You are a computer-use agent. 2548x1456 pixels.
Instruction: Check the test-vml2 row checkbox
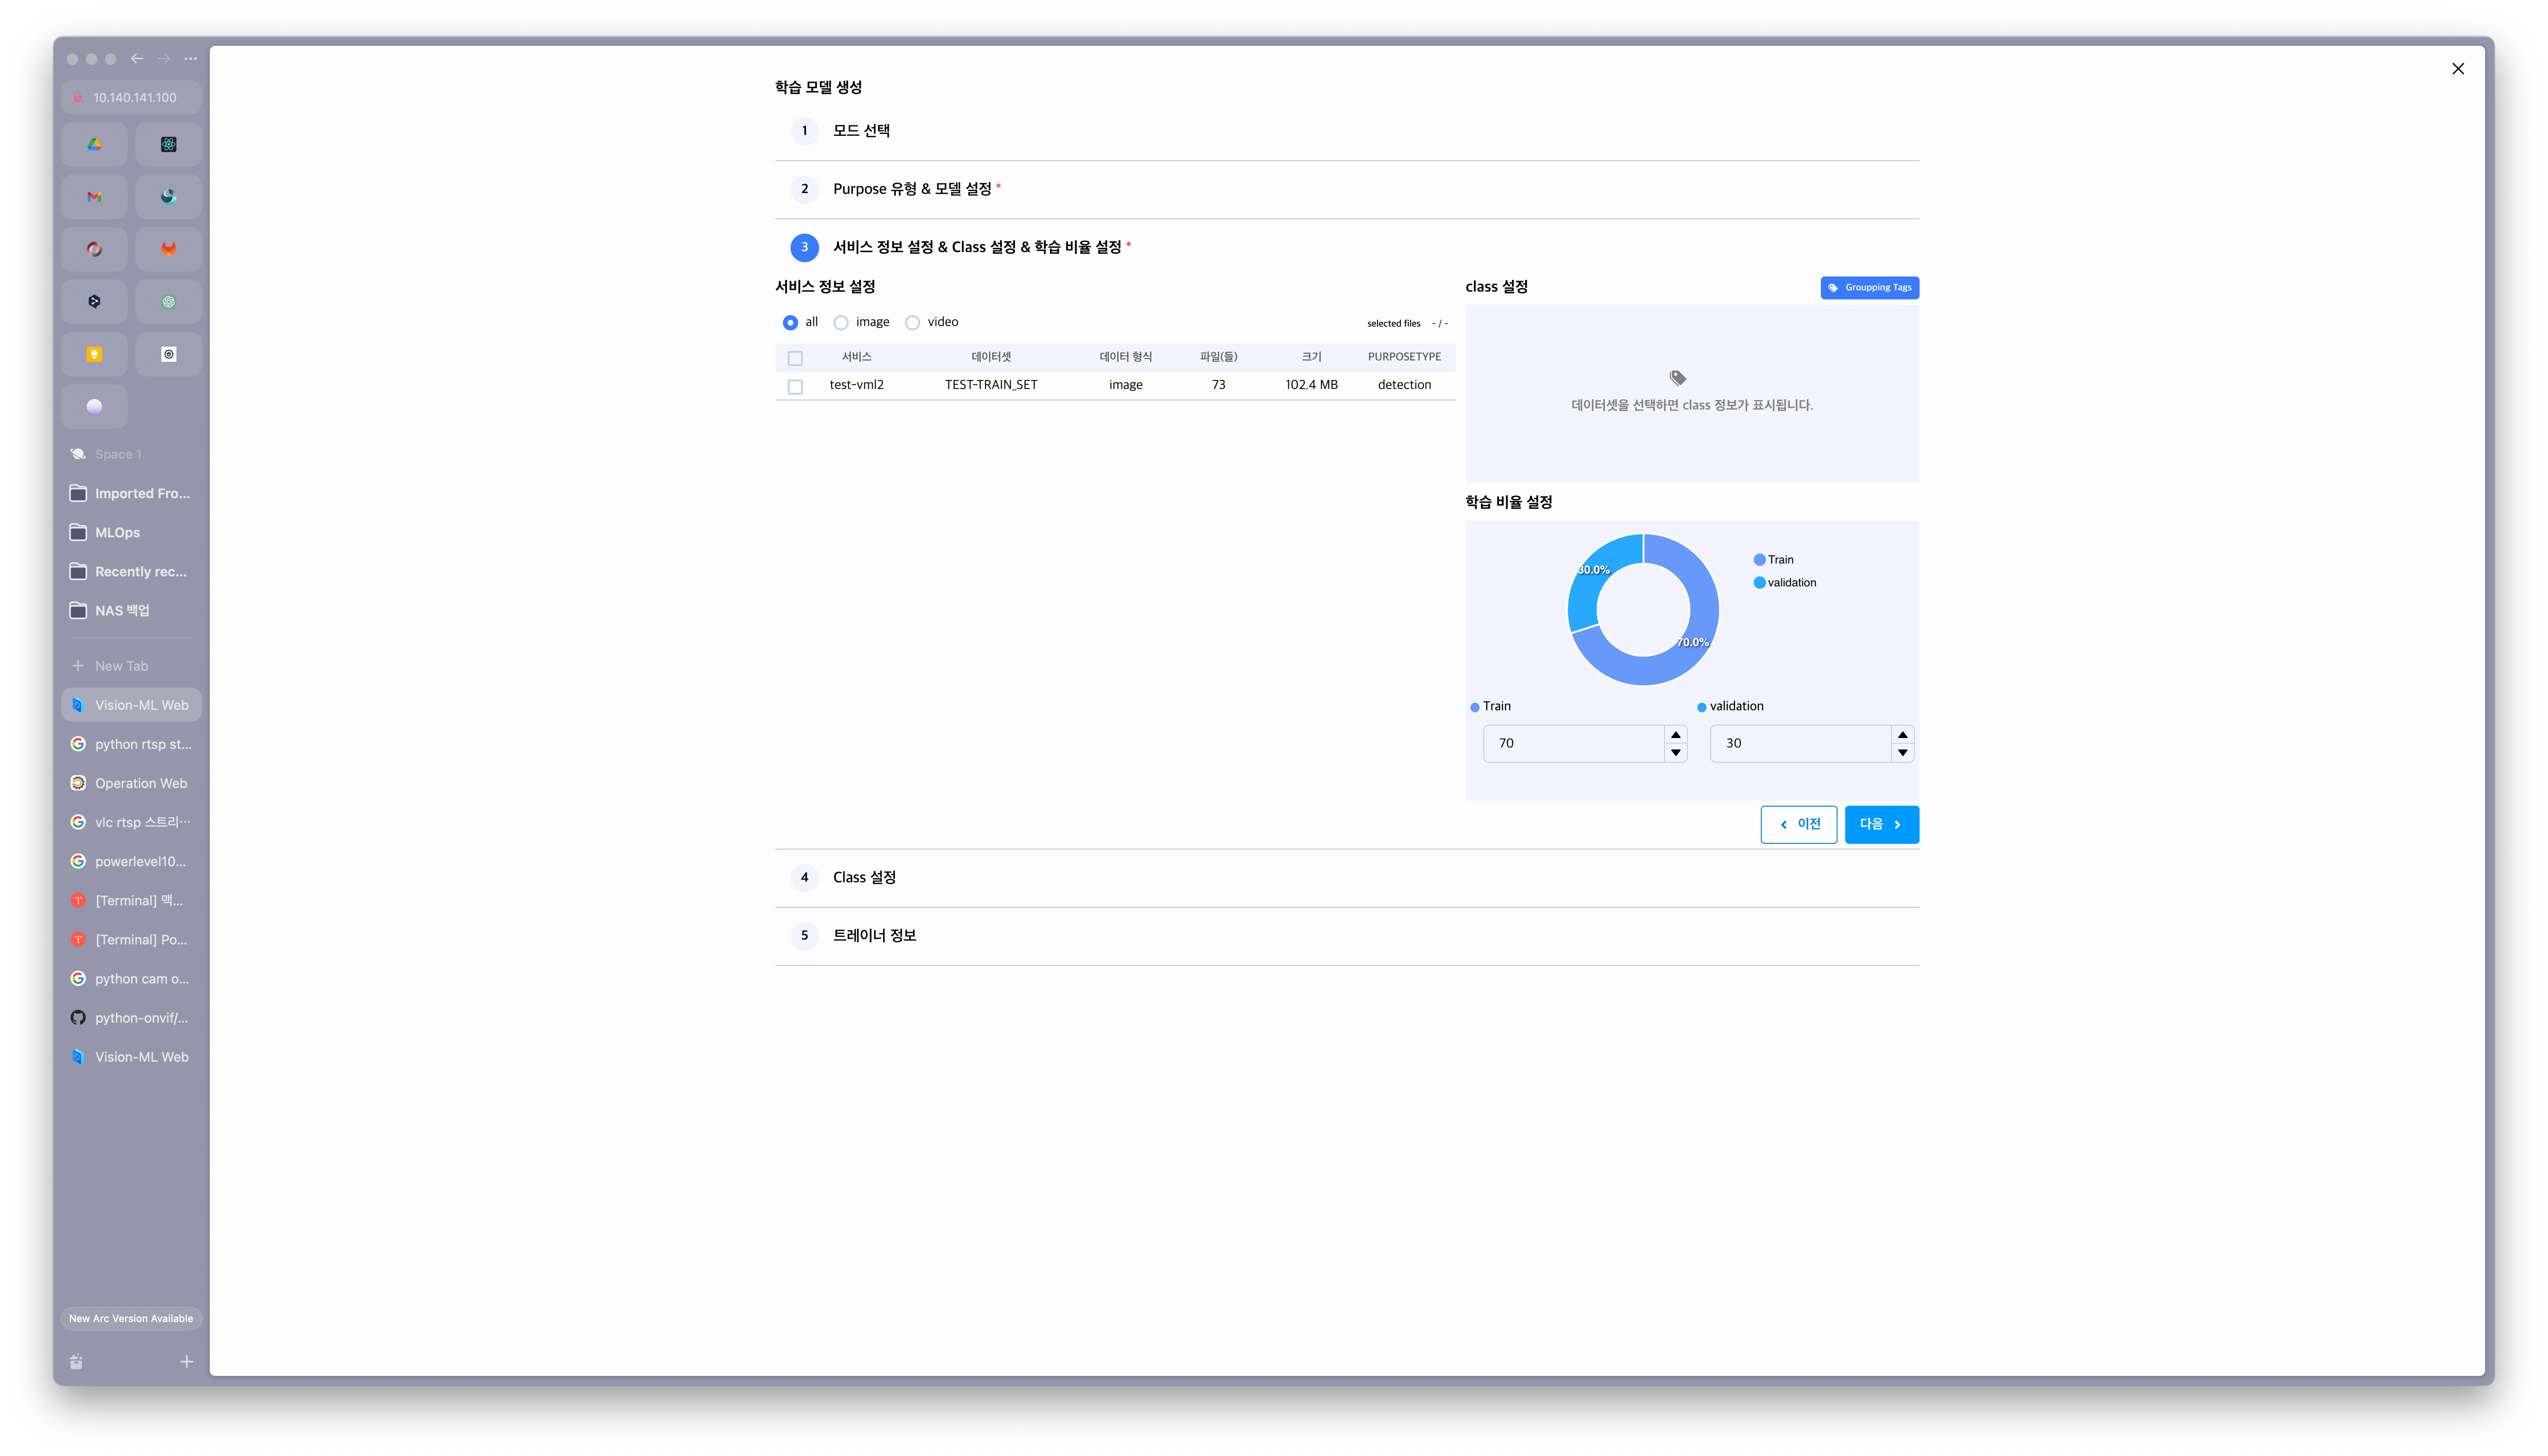tap(795, 386)
